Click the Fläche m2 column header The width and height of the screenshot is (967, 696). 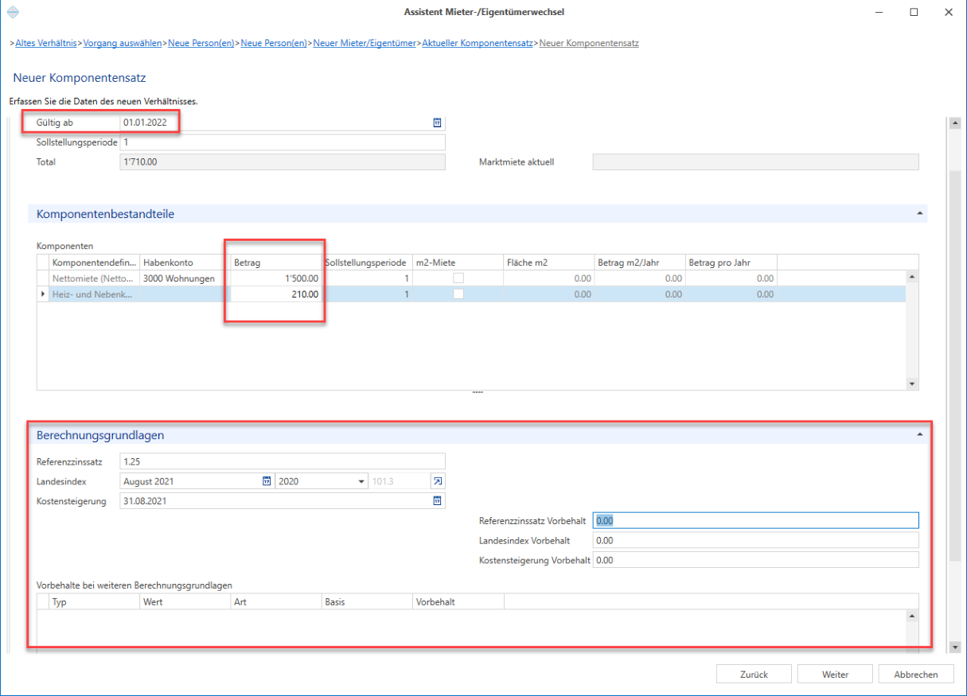click(x=548, y=262)
